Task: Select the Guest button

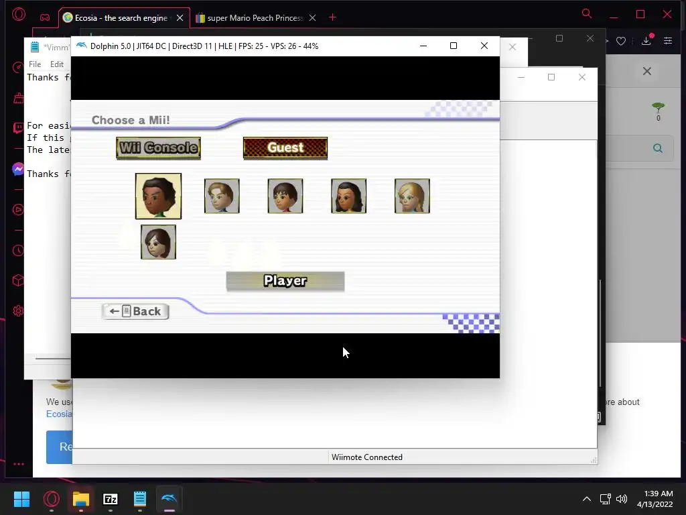Action: [x=285, y=148]
